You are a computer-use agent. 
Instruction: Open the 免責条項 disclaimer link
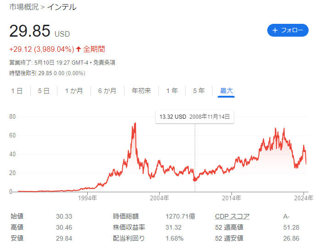[104, 62]
